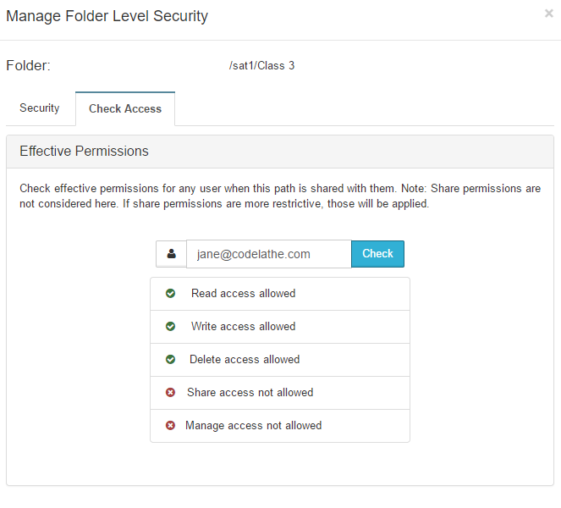Focus the jane@codelathe.com email field
The width and height of the screenshot is (561, 508).
[x=269, y=254]
